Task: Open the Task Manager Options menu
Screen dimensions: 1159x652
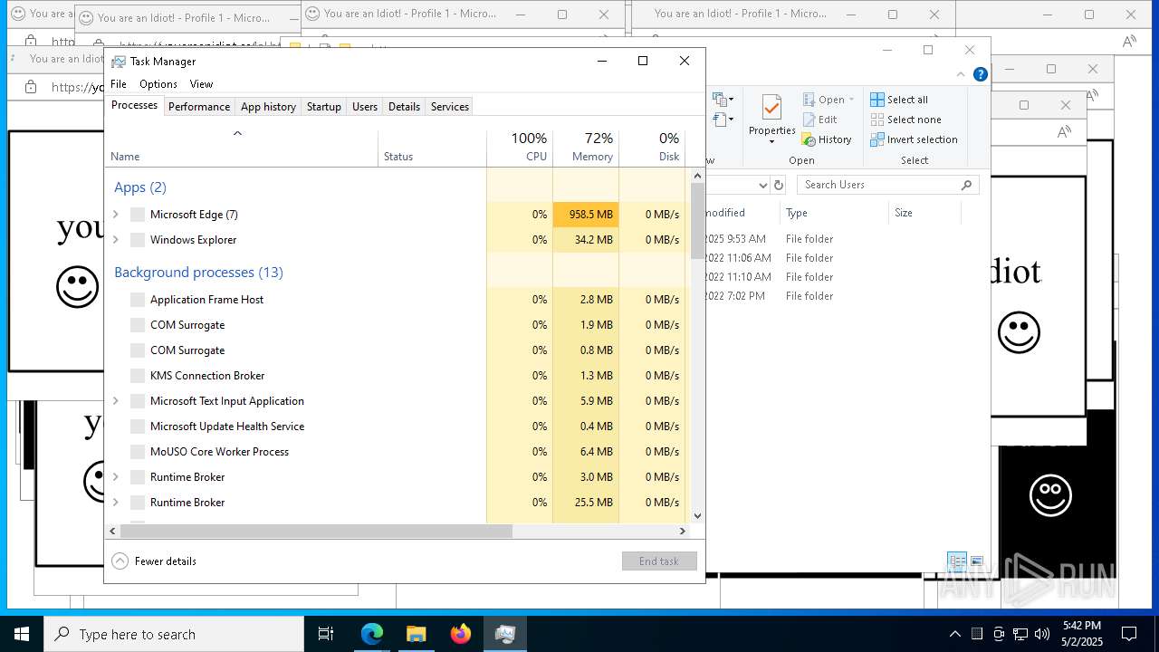Action: point(158,84)
